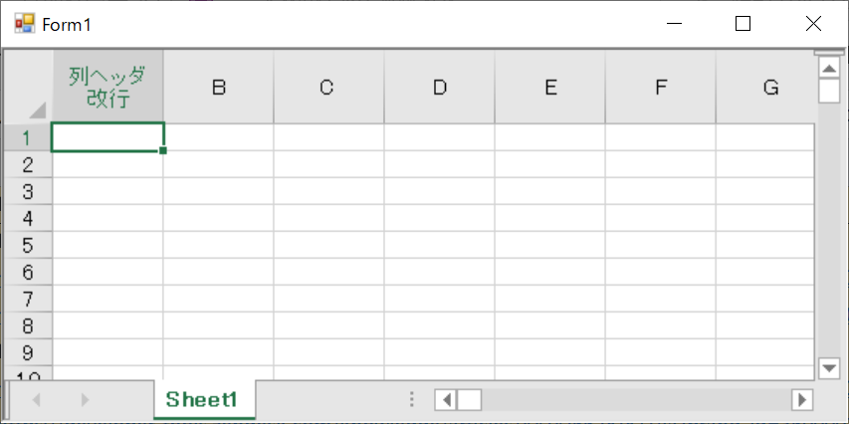Select column B header
849x424 pixels.
point(218,87)
